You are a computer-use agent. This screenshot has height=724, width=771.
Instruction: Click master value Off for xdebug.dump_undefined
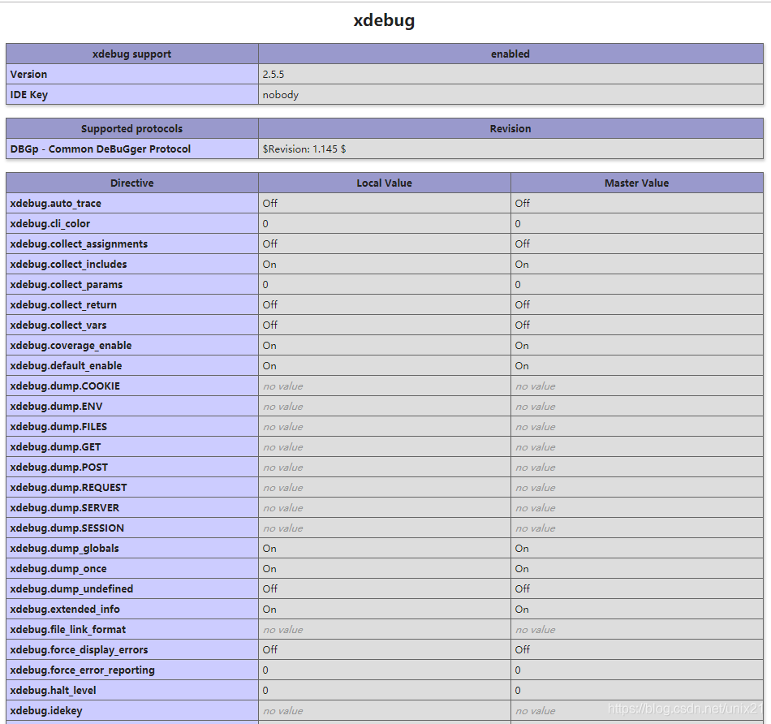tap(523, 588)
